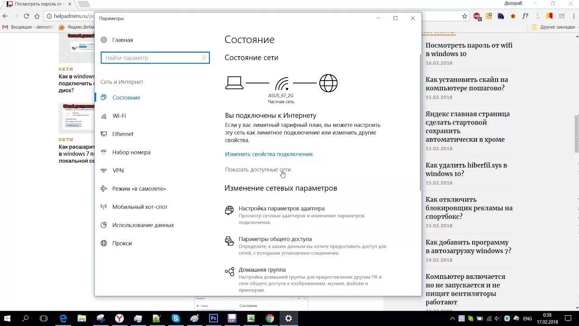The height and width of the screenshot is (326, 579).
Task: Open Yandex Browser from taskbar
Action: click(119, 318)
